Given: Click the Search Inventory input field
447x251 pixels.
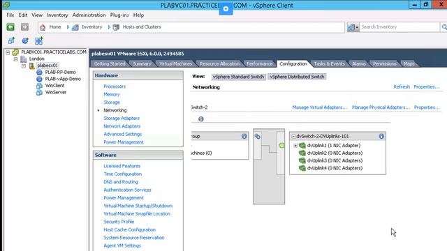Looking at the screenshot, I should pyautogui.click(x=400, y=27).
